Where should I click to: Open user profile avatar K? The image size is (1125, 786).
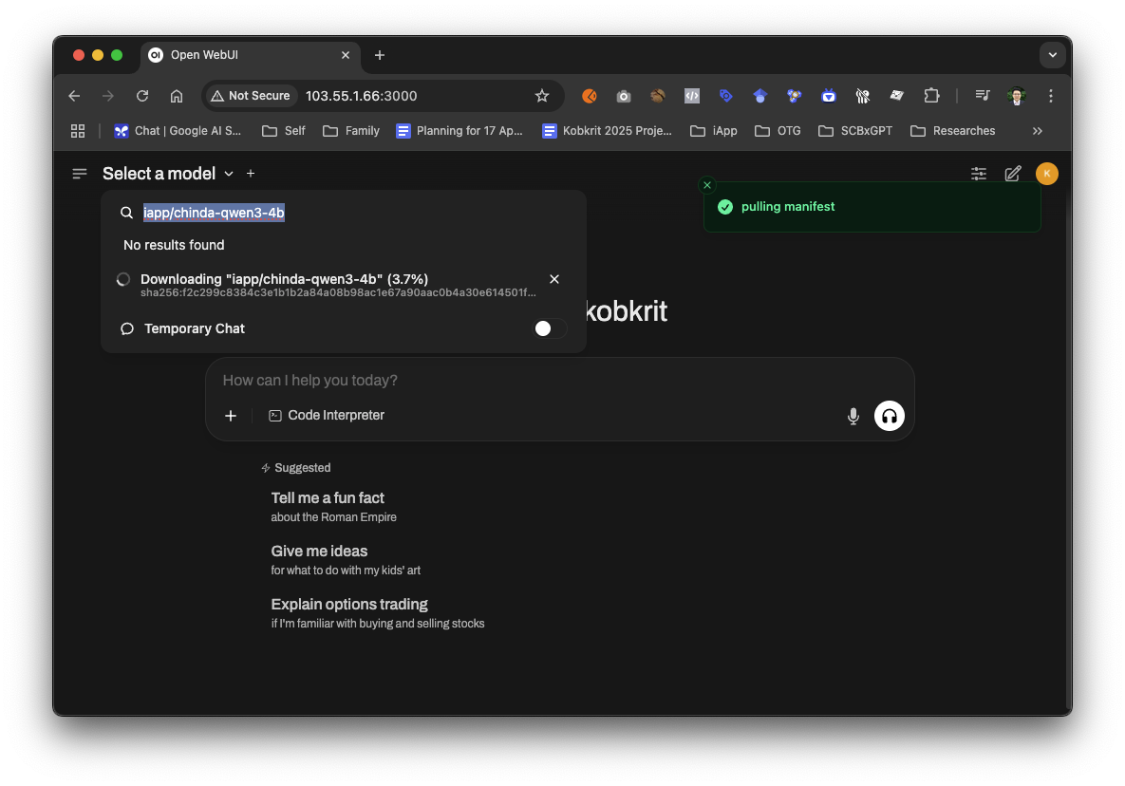coord(1046,174)
